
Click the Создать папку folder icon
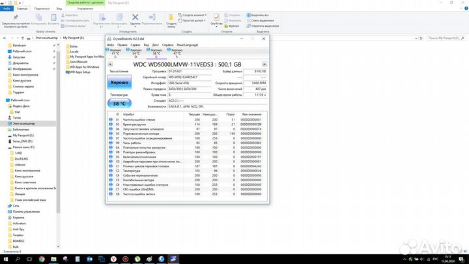[x=171, y=18]
